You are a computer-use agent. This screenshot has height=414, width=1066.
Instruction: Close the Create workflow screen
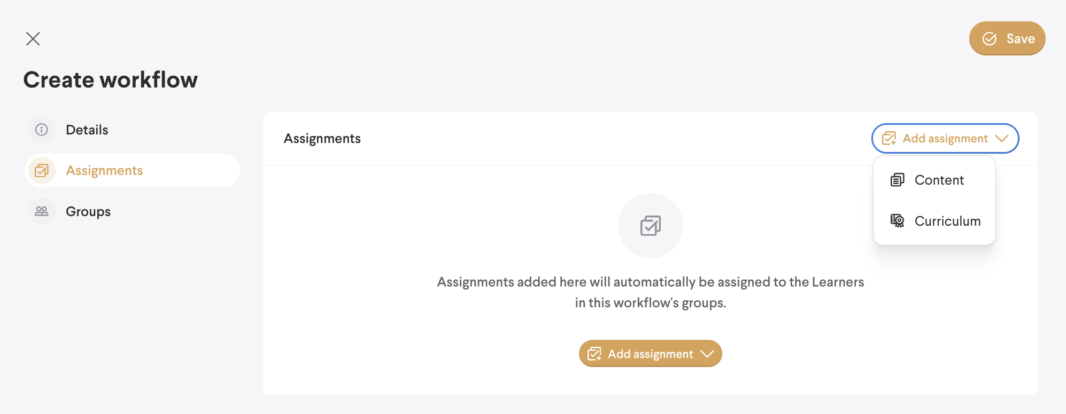33,38
